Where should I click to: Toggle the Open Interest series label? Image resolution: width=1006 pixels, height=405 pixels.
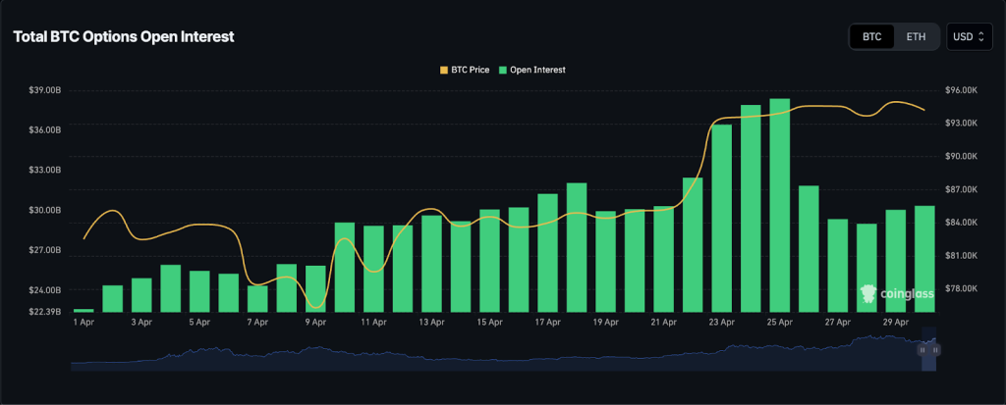pyautogui.click(x=537, y=70)
